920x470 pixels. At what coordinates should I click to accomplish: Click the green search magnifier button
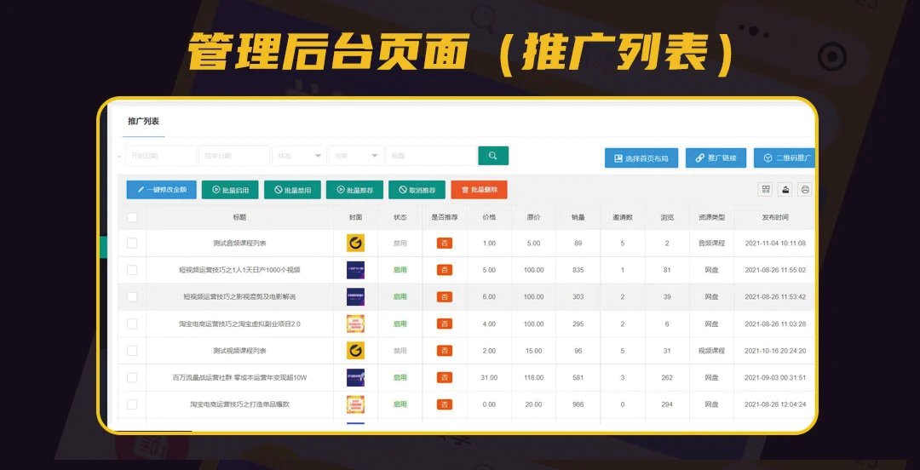pos(492,155)
